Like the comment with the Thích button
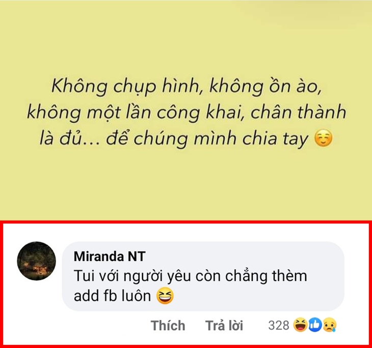 click(168, 325)
